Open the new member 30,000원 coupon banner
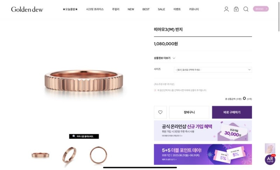The width and height of the screenshot is (280, 170). click(x=203, y=131)
